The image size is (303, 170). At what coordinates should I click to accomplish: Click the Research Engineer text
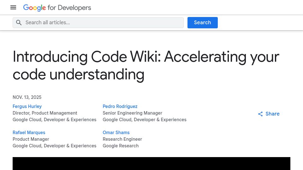click(x=122, y=139)
